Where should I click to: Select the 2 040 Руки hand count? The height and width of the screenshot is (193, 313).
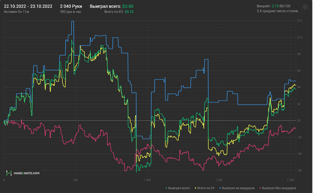[x=71, y=6]
